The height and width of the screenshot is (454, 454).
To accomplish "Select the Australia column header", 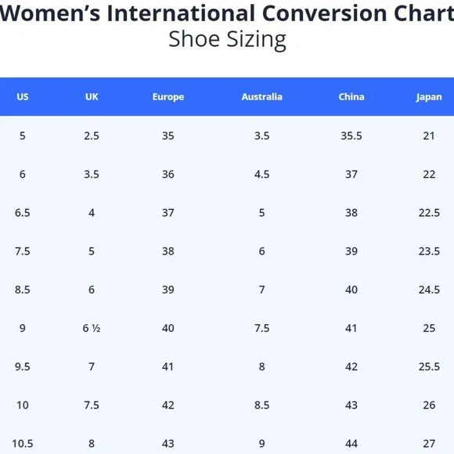I will (261, 97).
